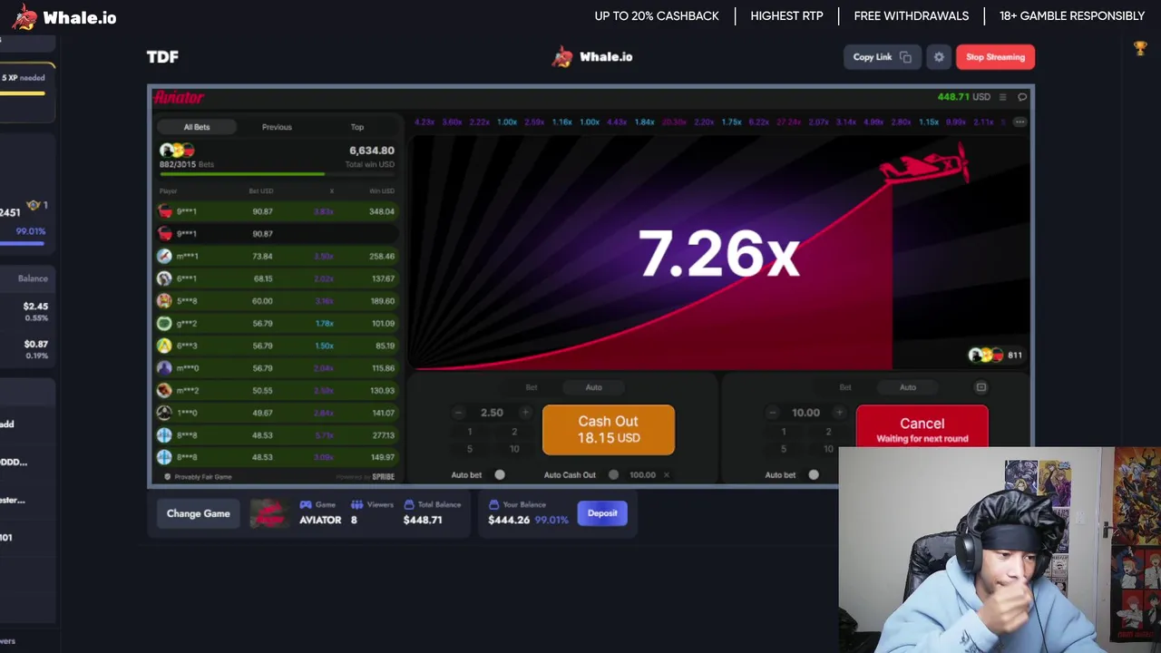Click the Copy Link button
1161x653 pixels.
882,57
